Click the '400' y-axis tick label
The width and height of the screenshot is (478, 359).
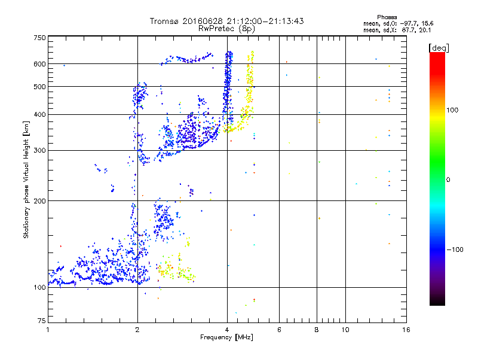(x=39, y=115)
